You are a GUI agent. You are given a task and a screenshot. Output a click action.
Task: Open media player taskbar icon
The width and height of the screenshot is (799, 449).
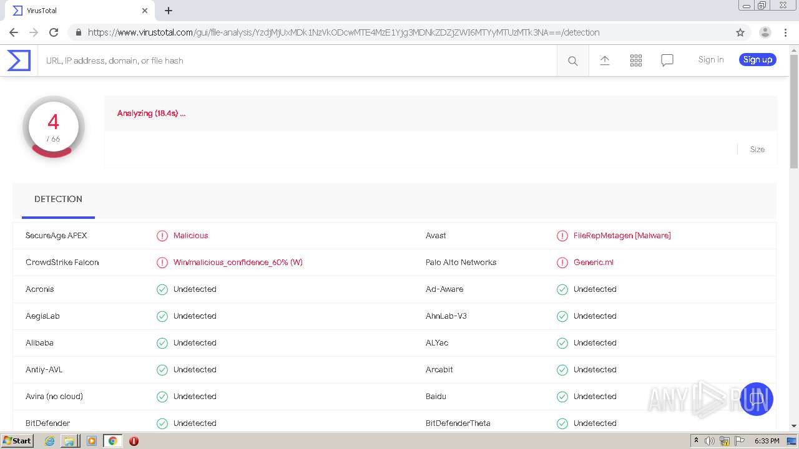pyautogui.click(x=91, y=441)
